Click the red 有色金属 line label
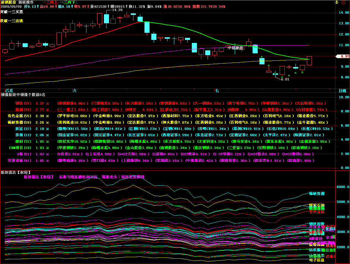Screen dimensions: 350x264 [x=317, y=212]
